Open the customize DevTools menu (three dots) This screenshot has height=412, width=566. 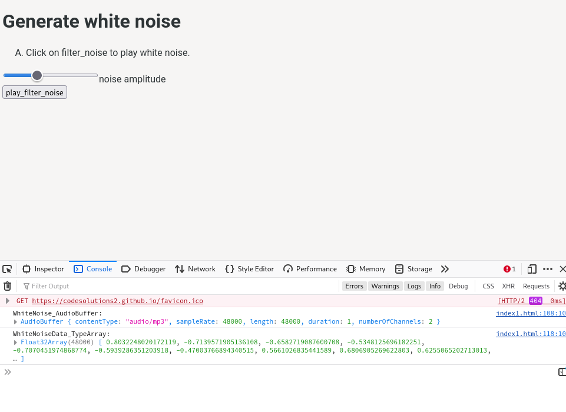coord(547,269)
